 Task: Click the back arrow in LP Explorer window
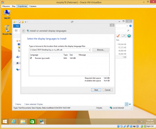pos(16,31)
